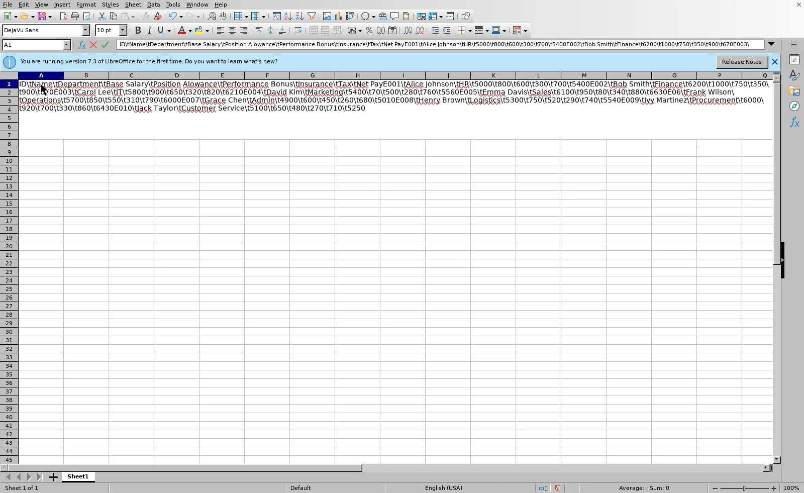
Task: Open the sidebar Gallery panel
Action: 794,91
